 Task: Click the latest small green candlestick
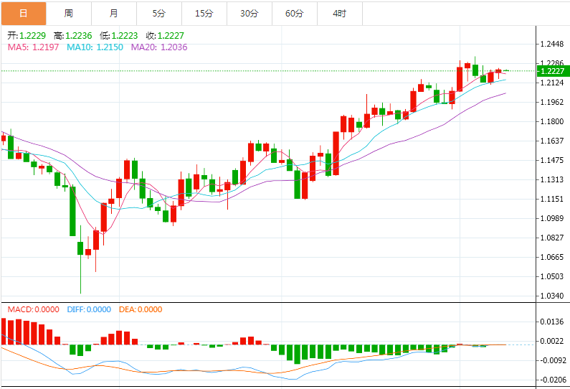(x=506, y=70)
